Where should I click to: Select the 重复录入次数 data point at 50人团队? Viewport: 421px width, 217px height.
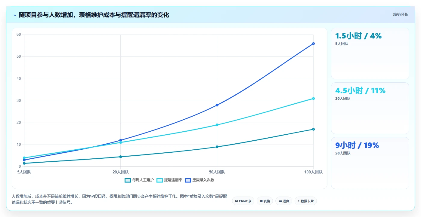pyautogui.click(x=217, y=105)
